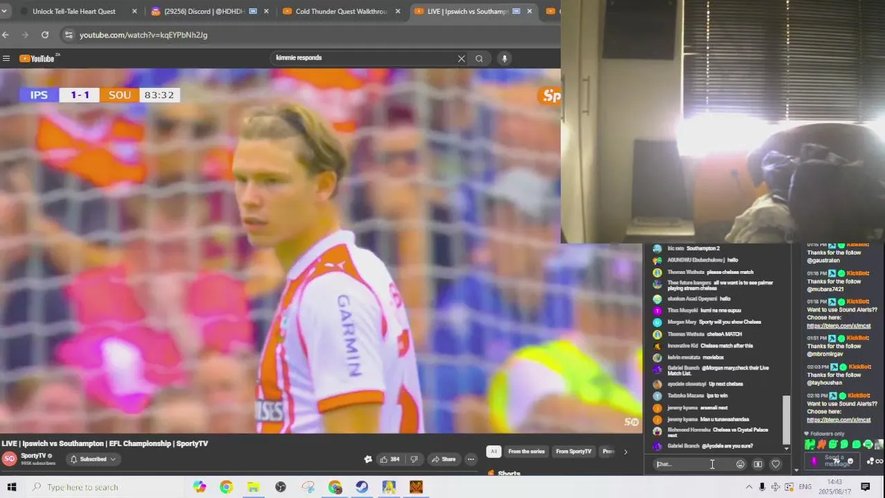The image size is (885, 498).
Task: Open OBS Studio from the taskbar
Action: pos(280,487)
